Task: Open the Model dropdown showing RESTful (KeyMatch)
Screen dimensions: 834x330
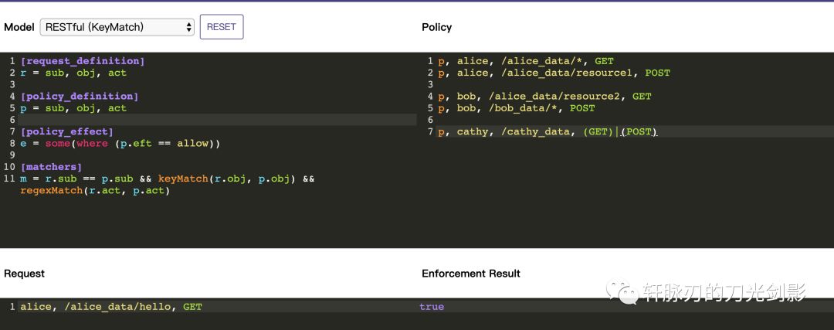Action: [x=117, y=27]
